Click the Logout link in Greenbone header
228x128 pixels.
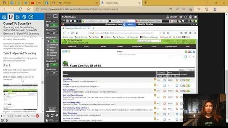[192, 41]
